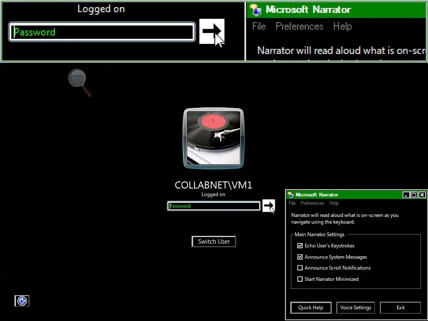Click the Quick Help button
The image size is (428, 321).
(x=311, y=308)
